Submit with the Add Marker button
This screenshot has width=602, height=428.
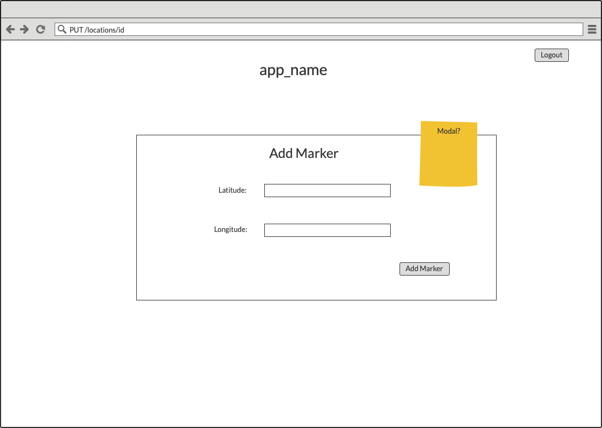point(424,269)
